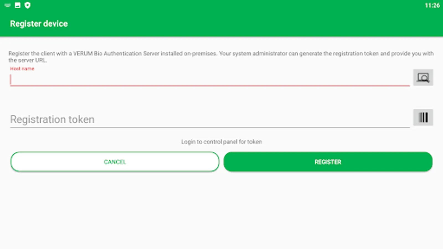Screen dimensions: 443x249
Task: Tap the red underline of Host name field
Action: point(210,86)
